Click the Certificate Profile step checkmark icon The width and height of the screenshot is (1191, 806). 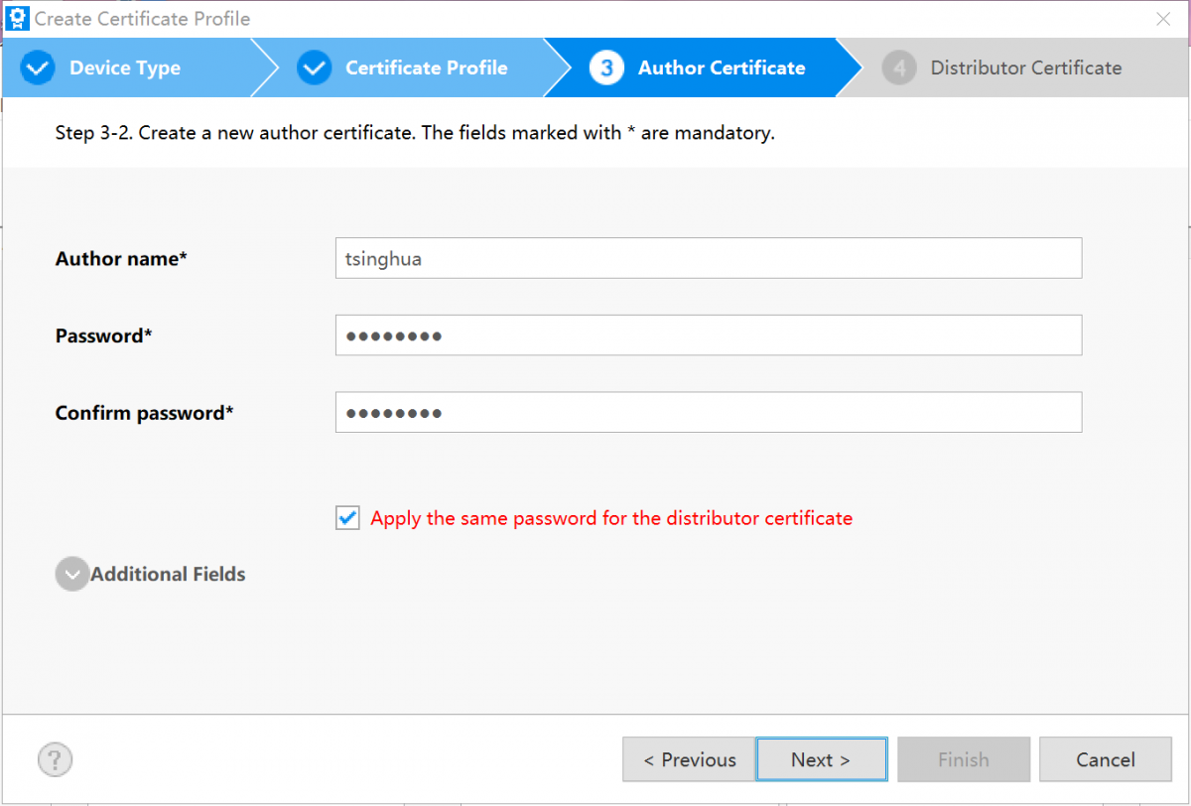coord(314,67)
